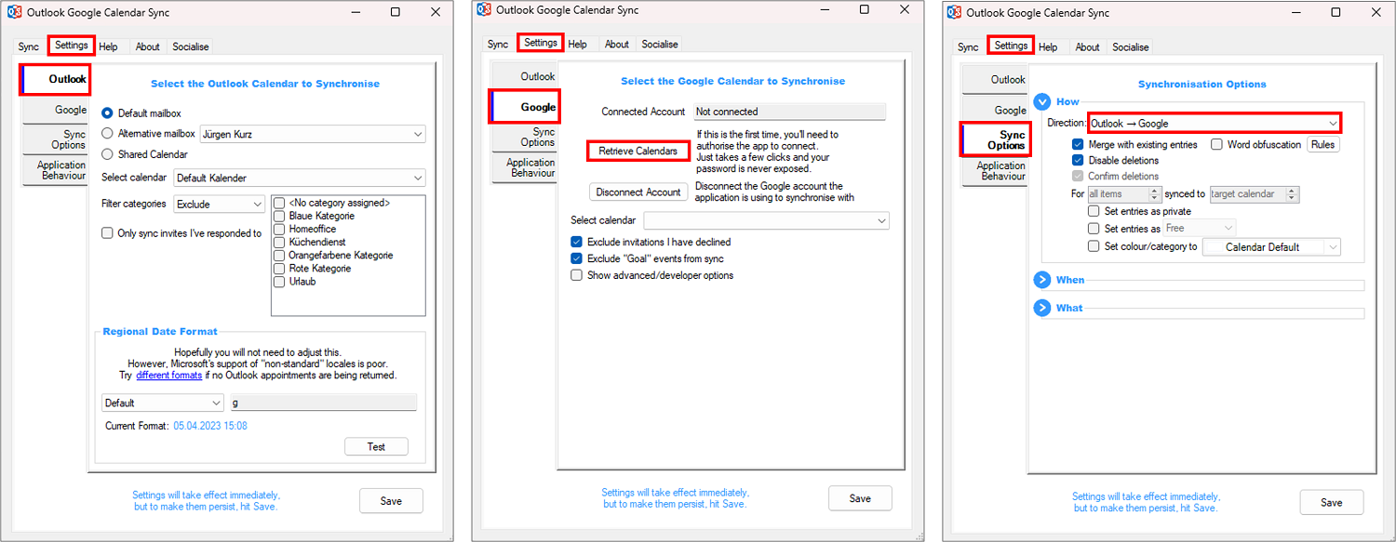This screenshot has height=542, width=1396.
Task: Open About tab in the middle window
Action: pyautogui.click(x=617, y=44)
